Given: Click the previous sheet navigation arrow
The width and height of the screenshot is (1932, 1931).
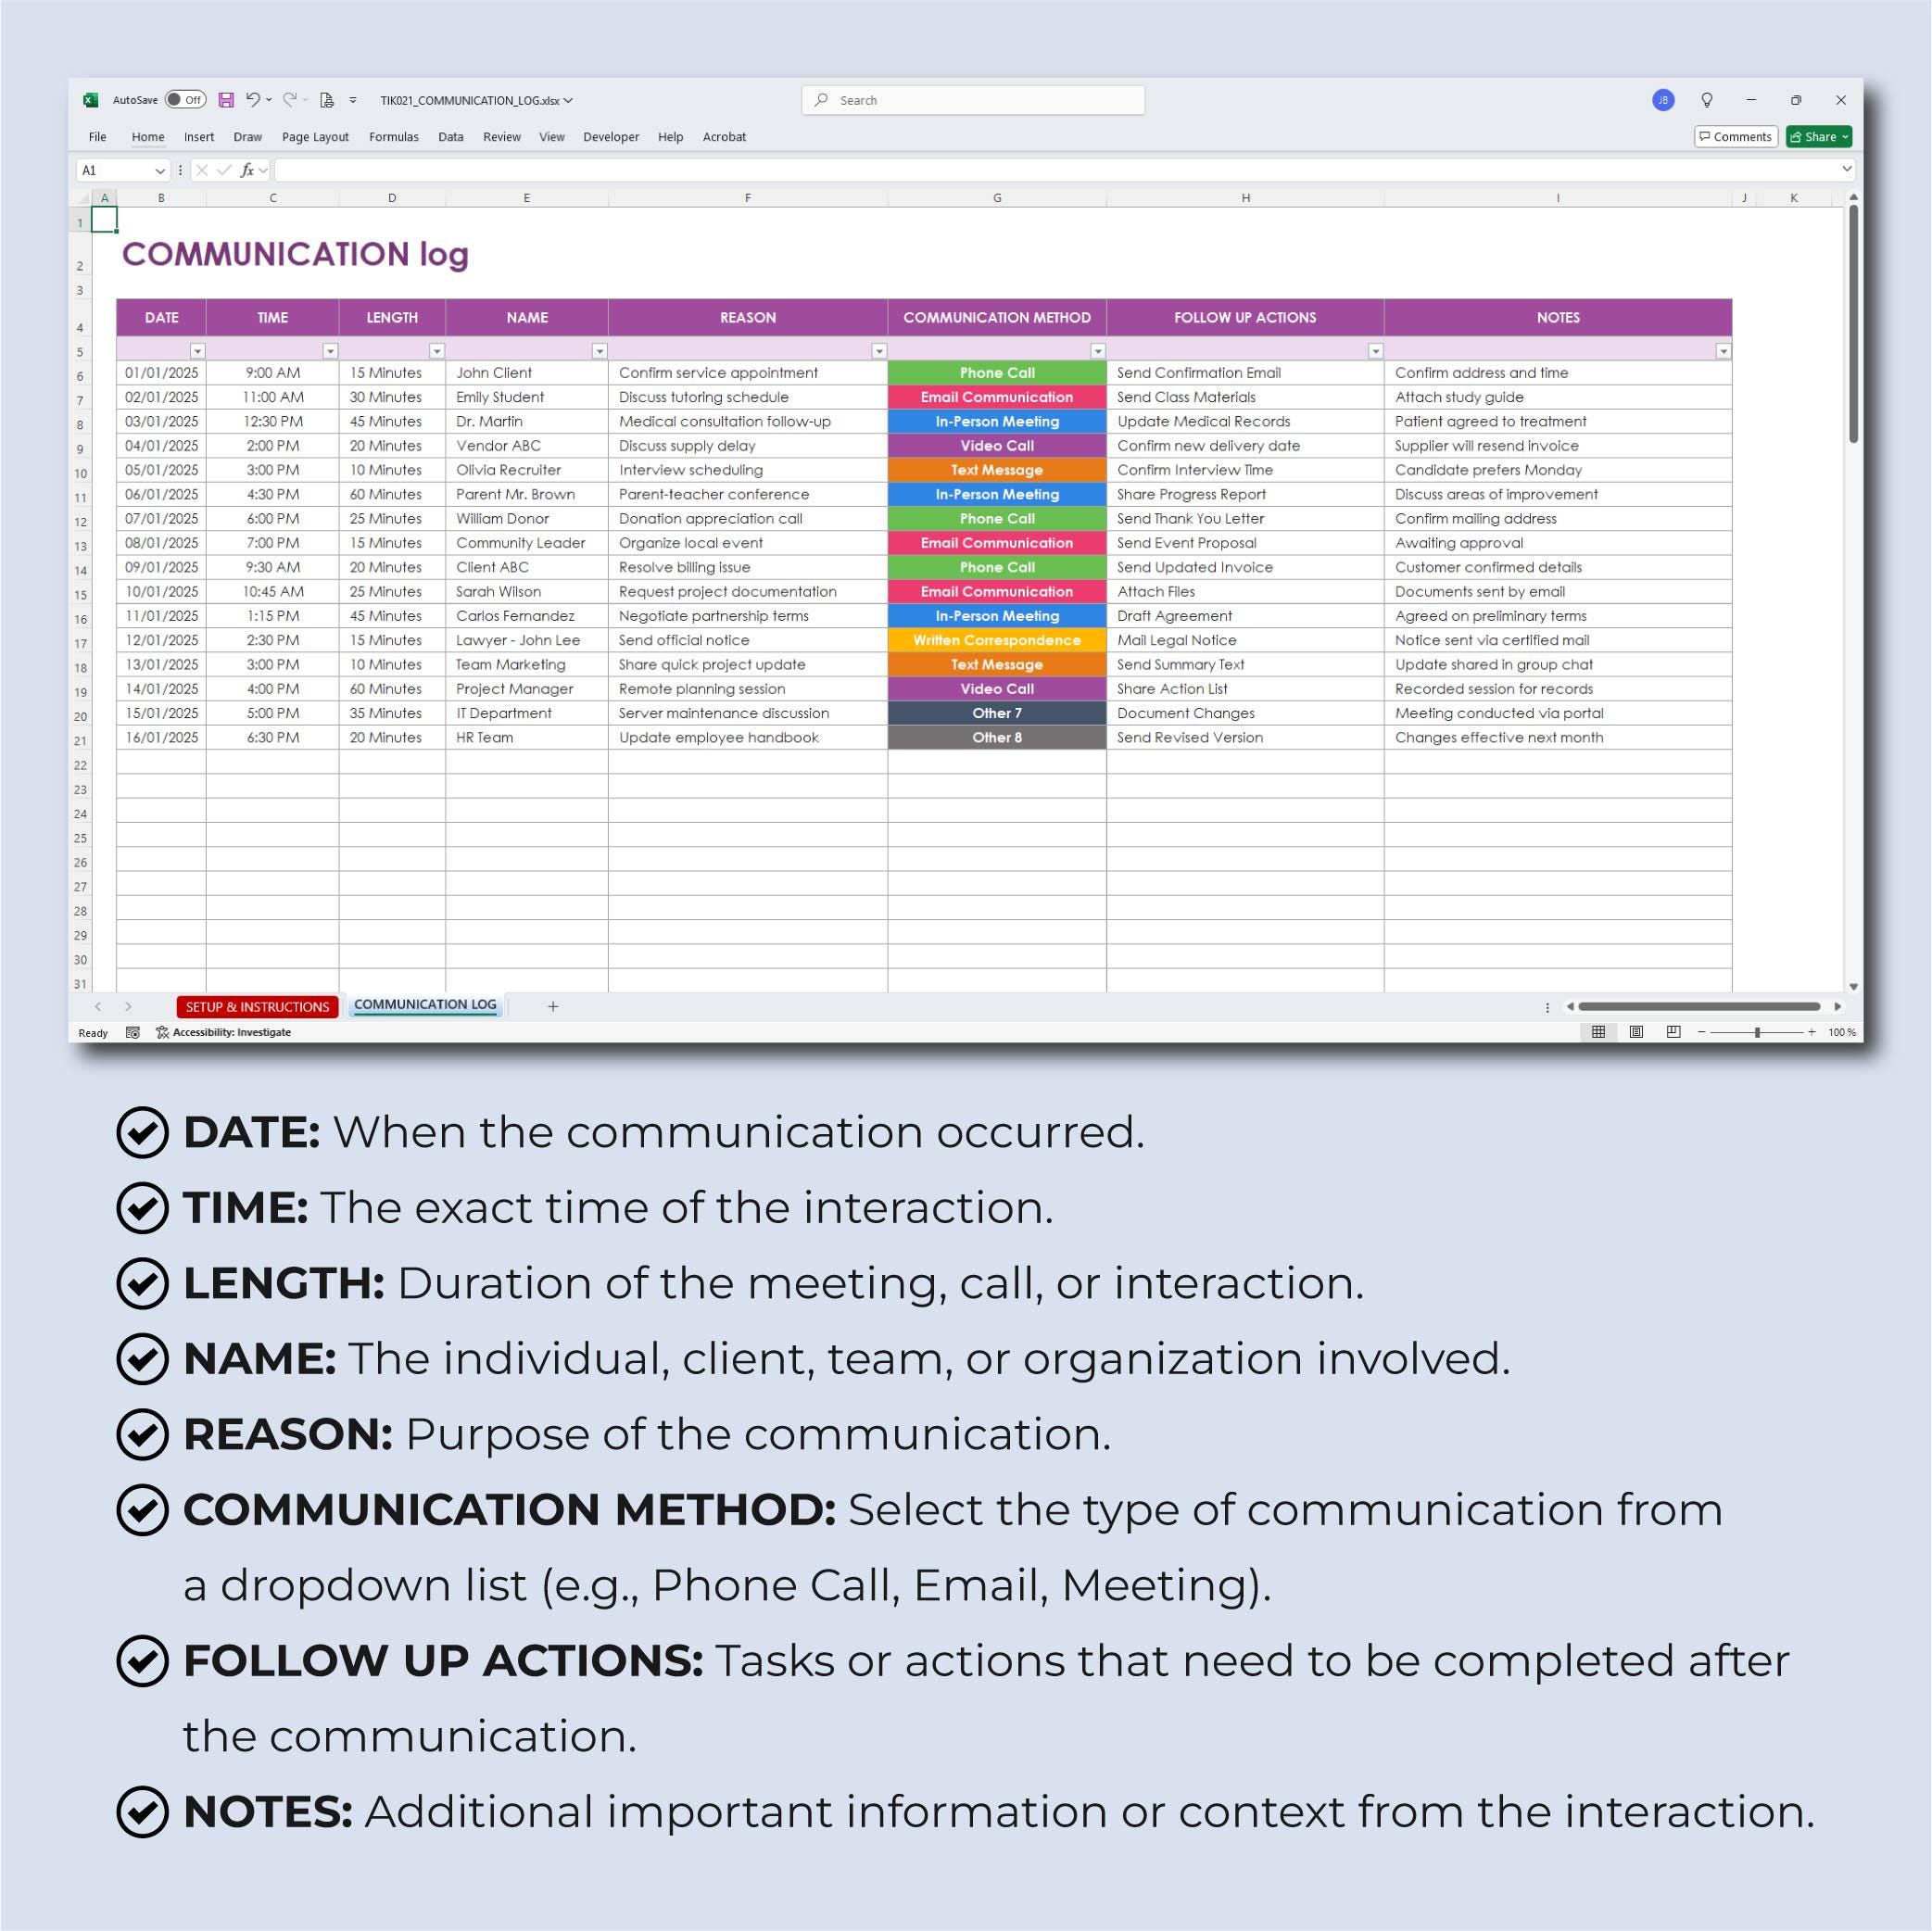Looking at the screenshot, I should pos(98,1007).
